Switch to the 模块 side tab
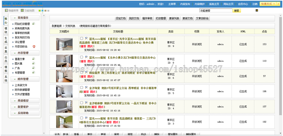Viewport: 283px width, 136px height. [x=6, y=30]
